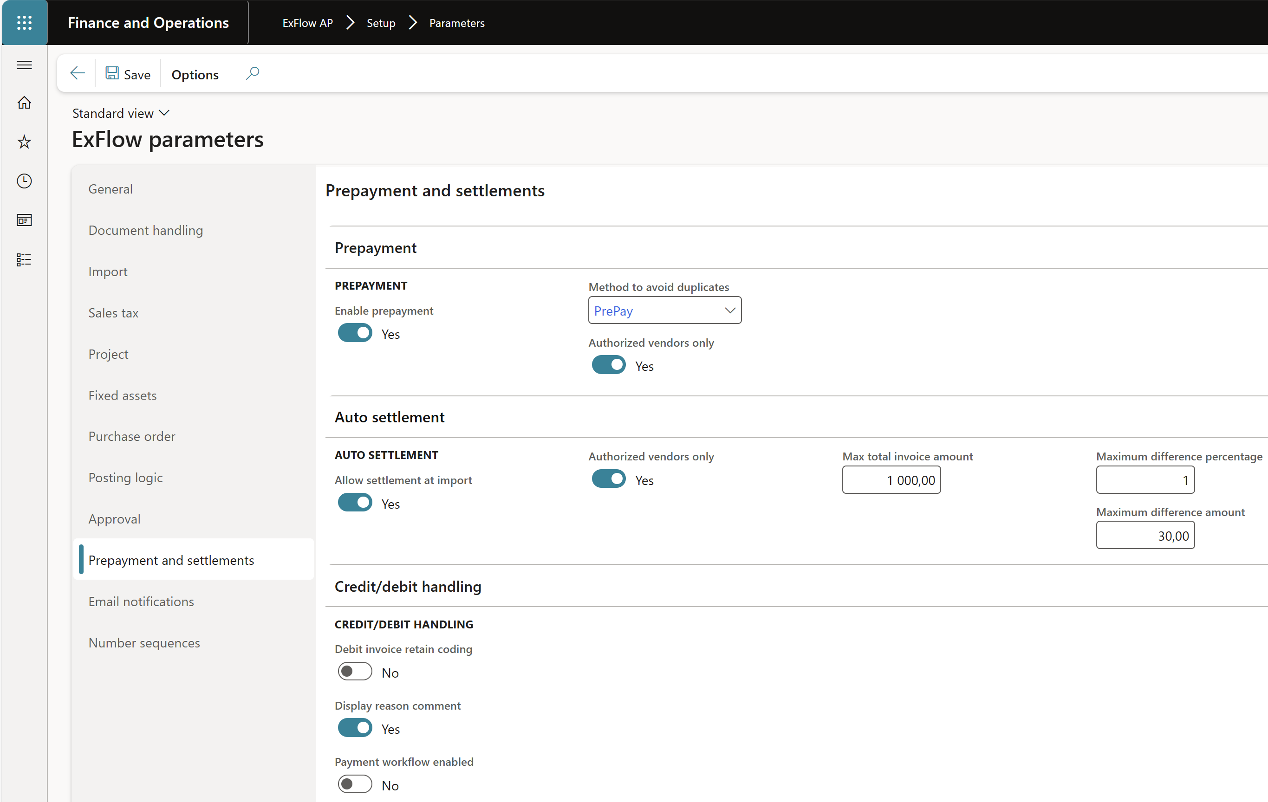Click the back arrow icon
This screenshot has height=802, width=1268.
point(78,73)
